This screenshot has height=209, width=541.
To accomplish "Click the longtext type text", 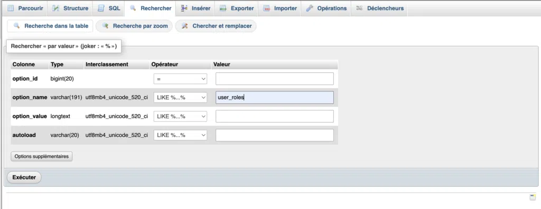I will [x=60, y=116].
